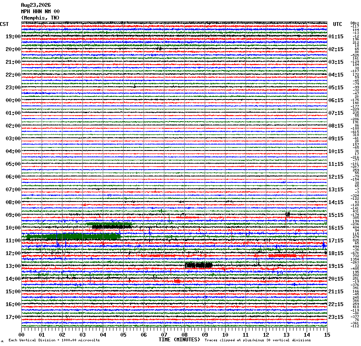Click the small red burst after 14:00
Viewport: 361px width, 346px height.
pos(177,281)
